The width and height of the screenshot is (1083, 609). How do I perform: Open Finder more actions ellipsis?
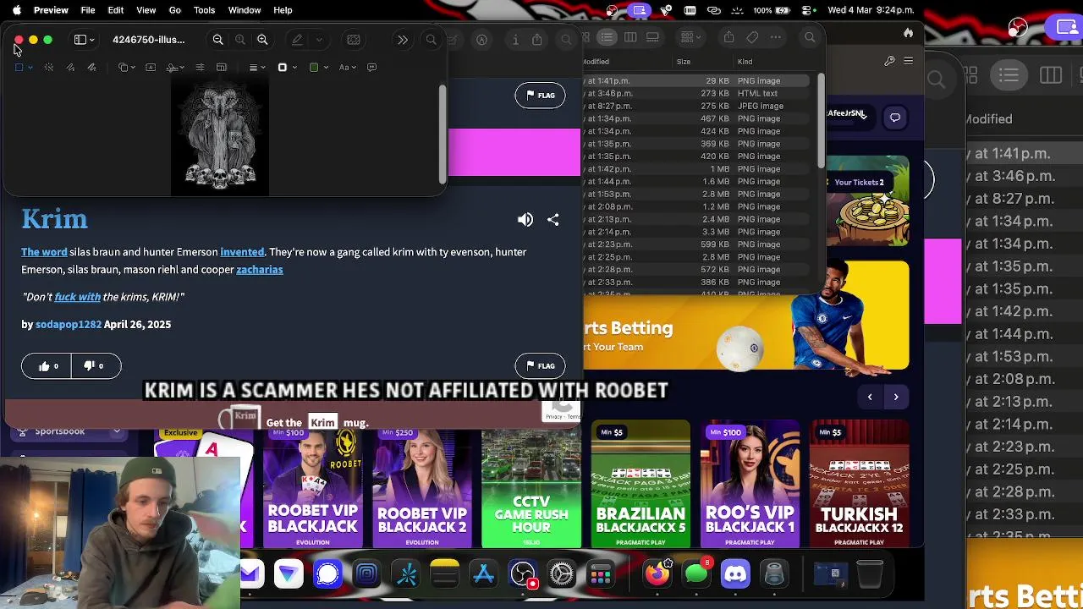776,37
